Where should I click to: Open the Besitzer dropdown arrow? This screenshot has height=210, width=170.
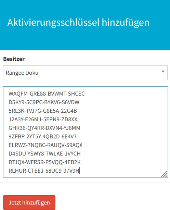(163, 72)
